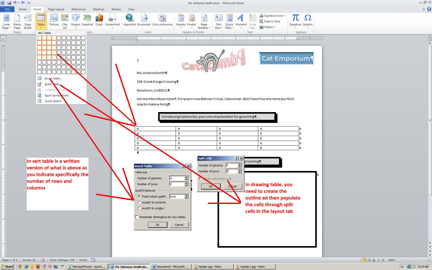The image size is (432, 270).
Task: Select AutoFit to contents radio button
Action: [139, 202]
